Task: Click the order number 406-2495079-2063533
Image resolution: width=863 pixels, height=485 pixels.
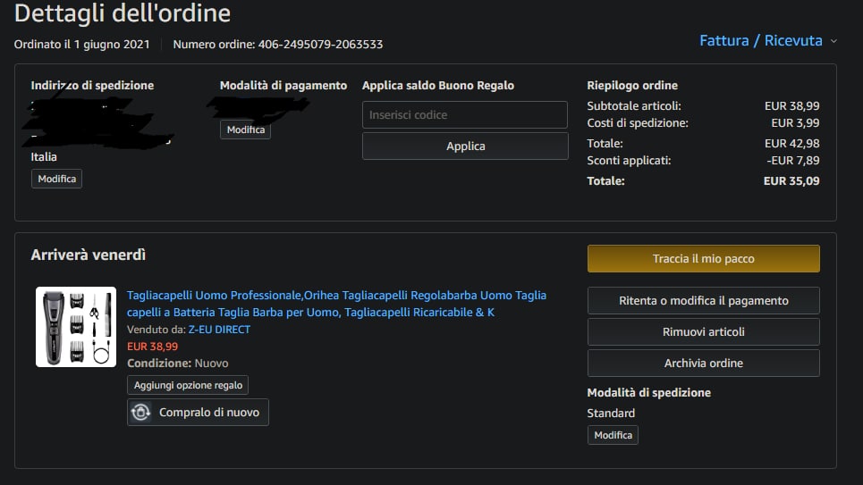Action: pos(320,44)
